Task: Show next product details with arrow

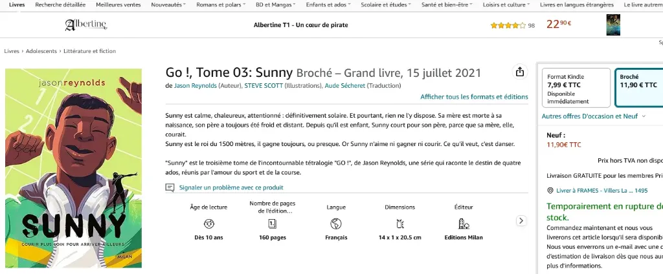Action: [521, 220]
